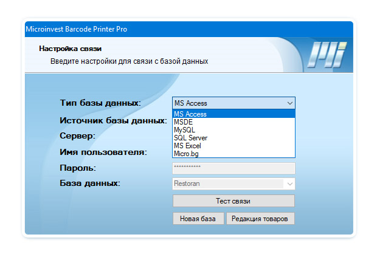This screenshot has height=257, width=377.
Task: Click the Пароль label
Action: point(78,168)
